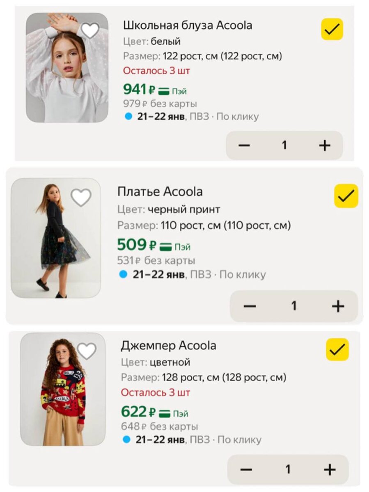The width and height of the screenshot is (369, 492).
Task: Uncheck the Школьная блуза Acoola selection checkbox
Action: 332,29
